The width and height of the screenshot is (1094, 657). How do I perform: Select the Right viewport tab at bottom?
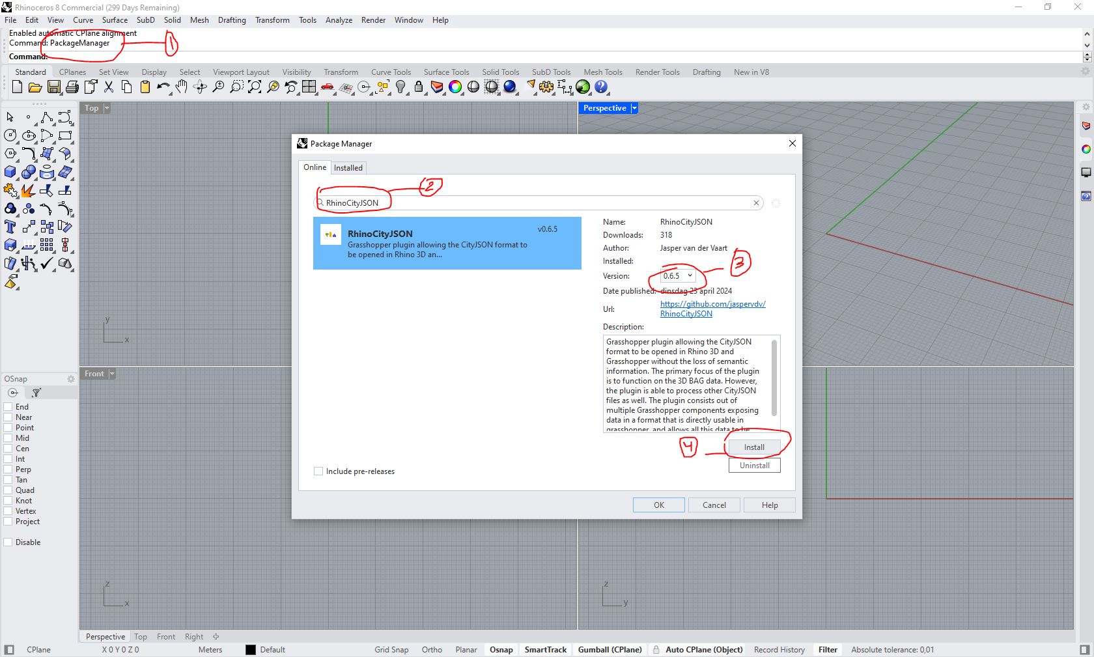(194, 636)
